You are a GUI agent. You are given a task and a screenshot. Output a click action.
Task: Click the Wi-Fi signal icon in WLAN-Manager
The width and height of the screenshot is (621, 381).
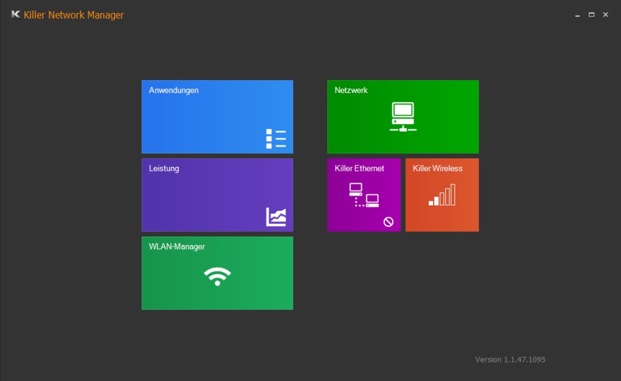coord(217,277)
